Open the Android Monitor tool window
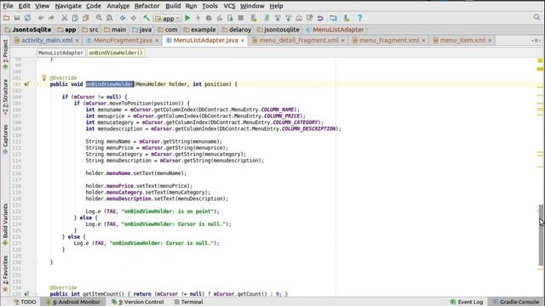 pyautogui.click(x=73, y=302)
